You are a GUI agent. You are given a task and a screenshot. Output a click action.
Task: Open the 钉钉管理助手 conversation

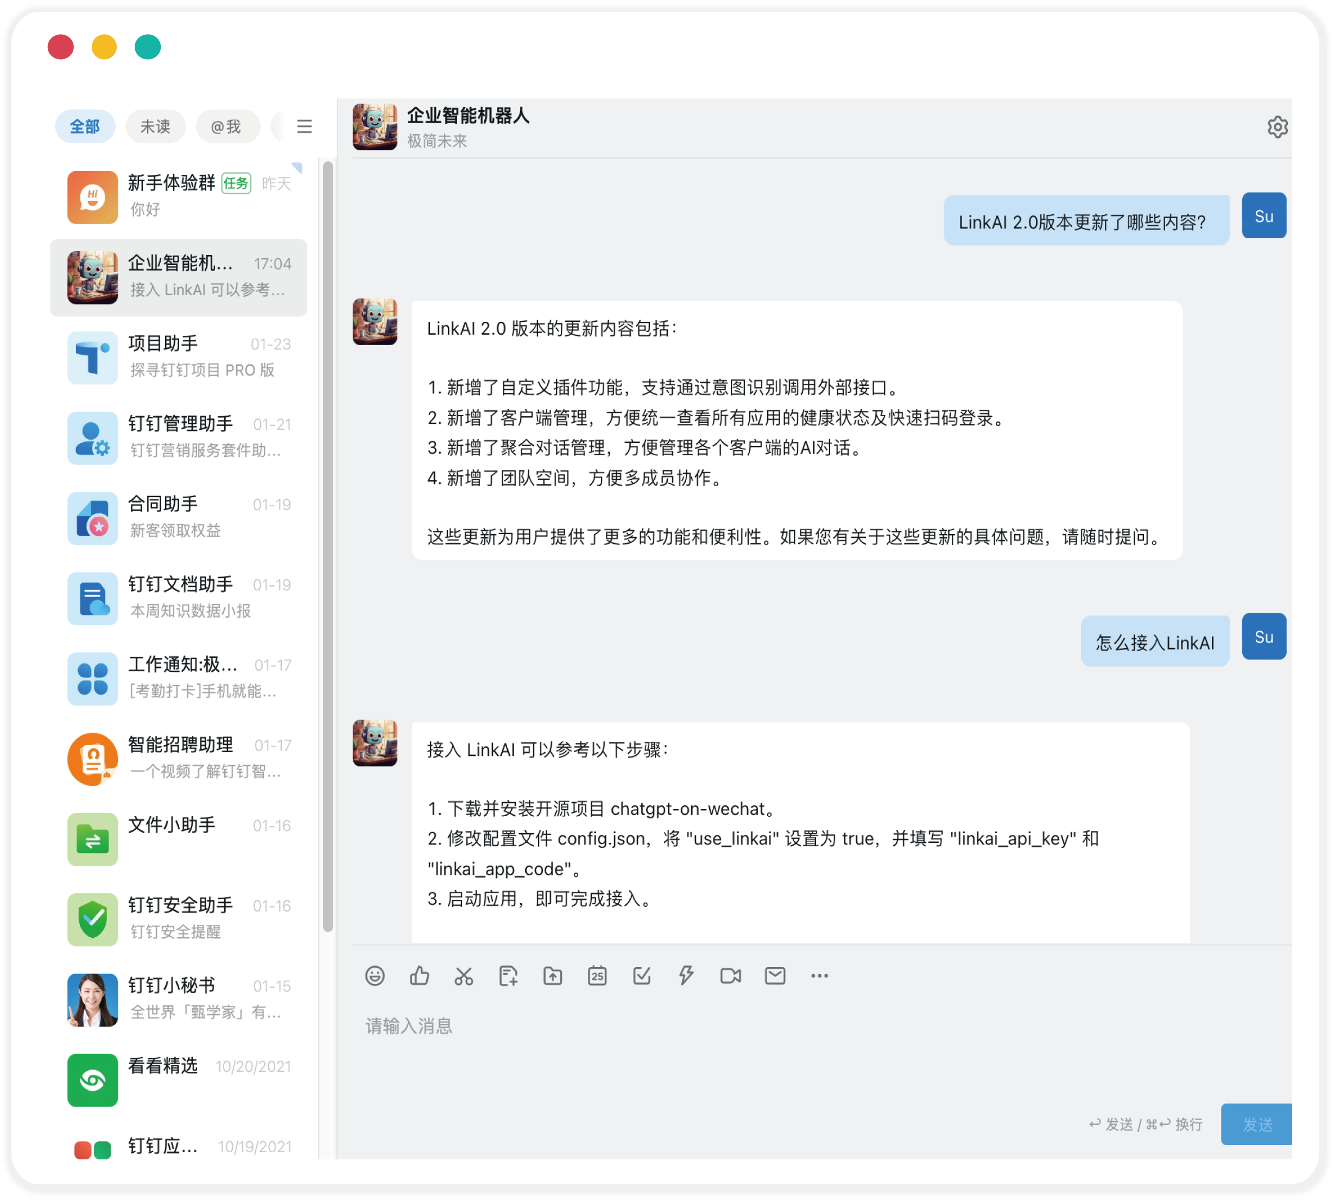click(x=179, y=437)
